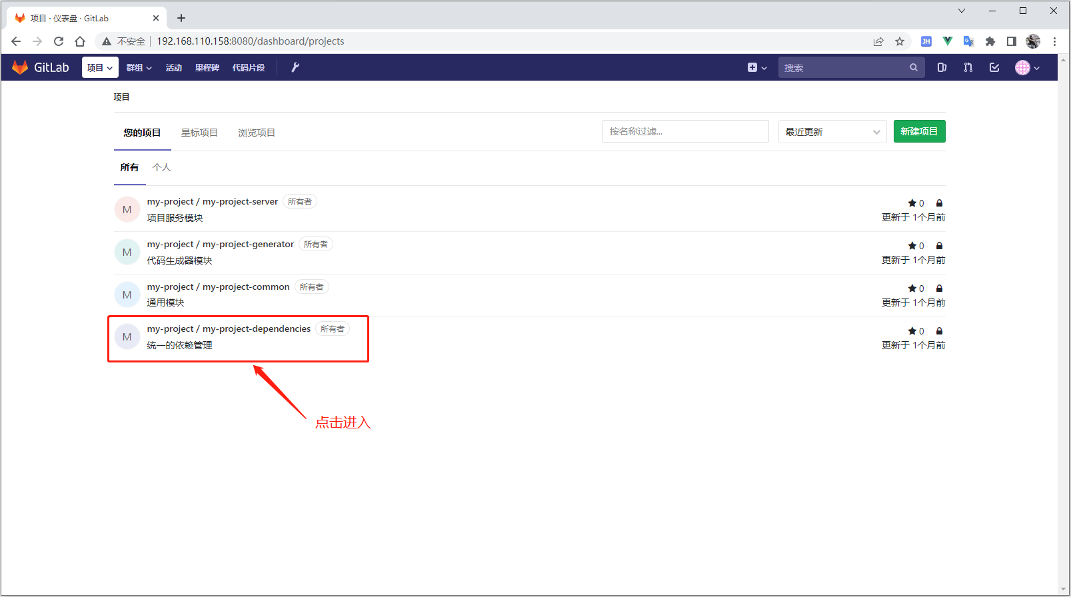The width and height of the screenshot is (1071, 597).
Task: Click the lock icon for my-project-server
Action: (x=939, y=203)
